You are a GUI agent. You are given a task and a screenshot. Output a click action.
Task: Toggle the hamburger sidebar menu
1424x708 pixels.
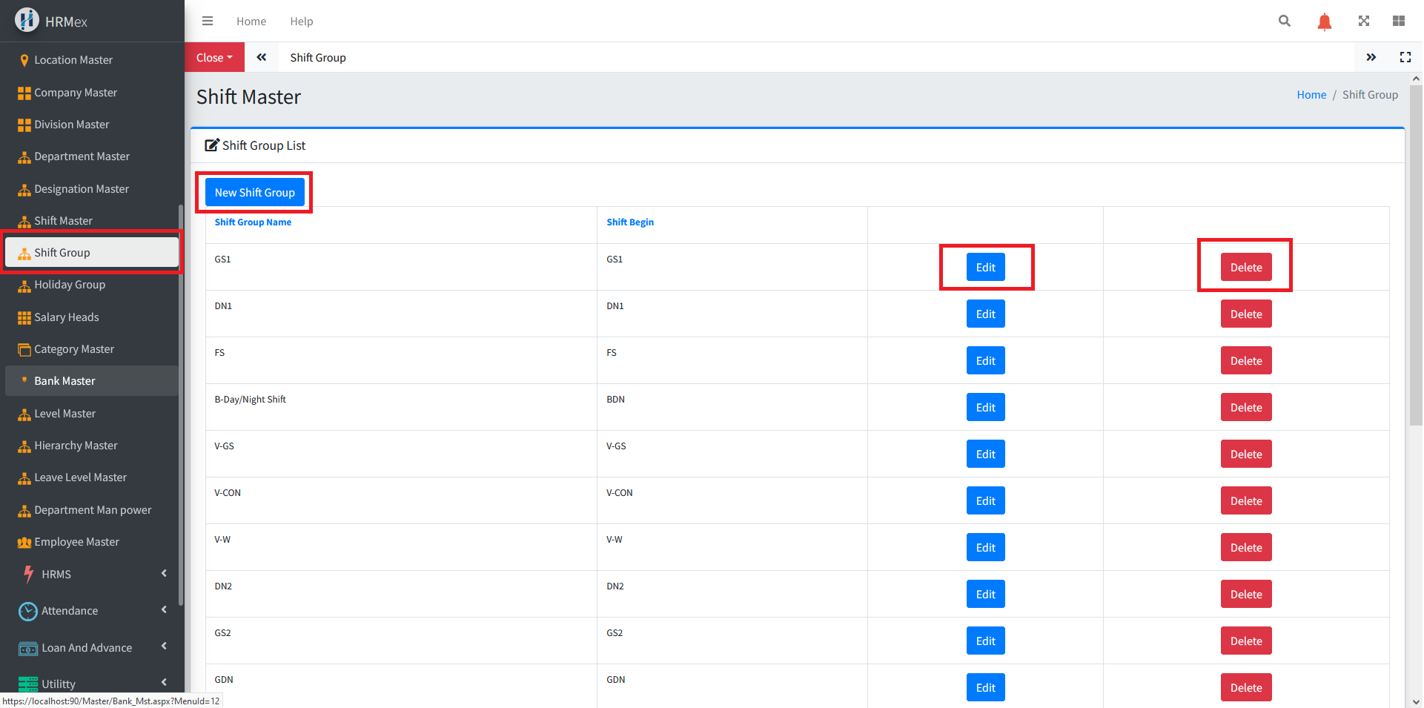[208, 21]
